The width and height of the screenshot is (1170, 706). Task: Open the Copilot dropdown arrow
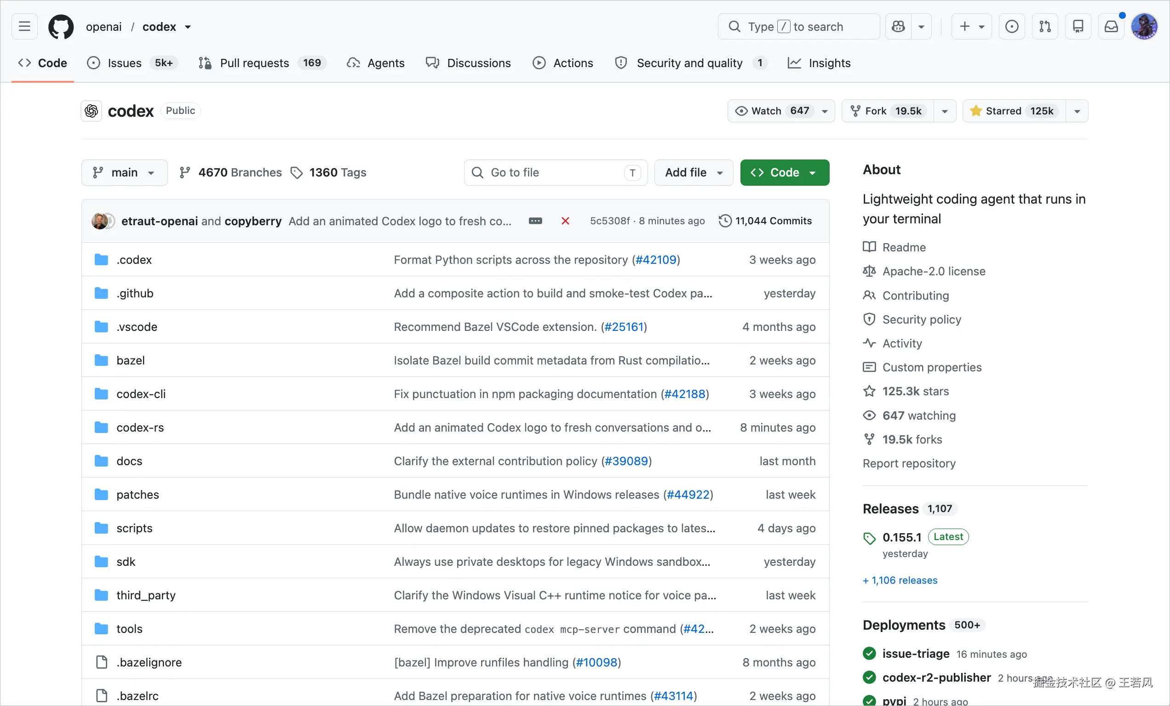coord(921,27)
